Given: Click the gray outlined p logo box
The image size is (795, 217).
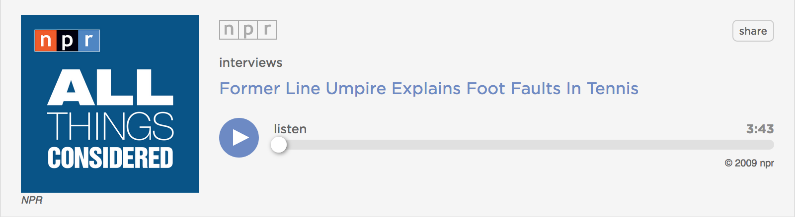Looking at the screenshot, I should (x=248, y=30).
